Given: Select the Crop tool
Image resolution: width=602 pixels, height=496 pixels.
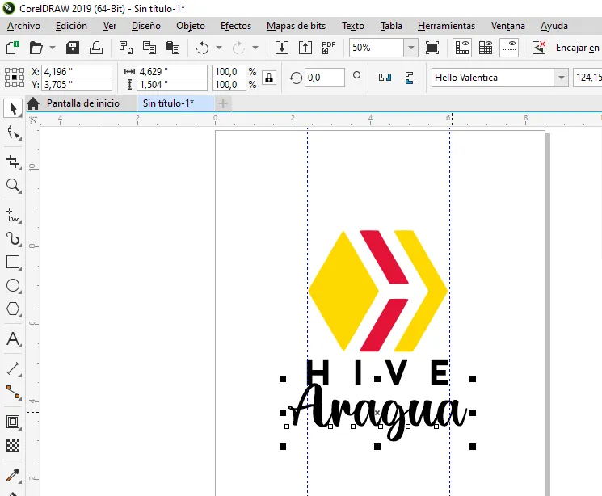Looking at the screenshot, I should tap(14, 162).
